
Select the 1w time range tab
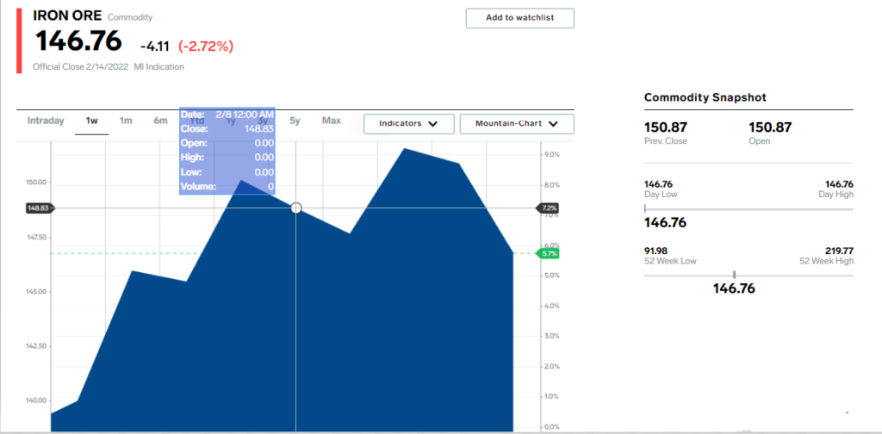click(x=91, y=121)
